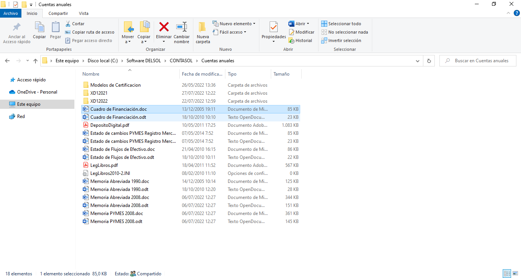
Task: Sort by Tipo column header
Action: pos(248,74)
